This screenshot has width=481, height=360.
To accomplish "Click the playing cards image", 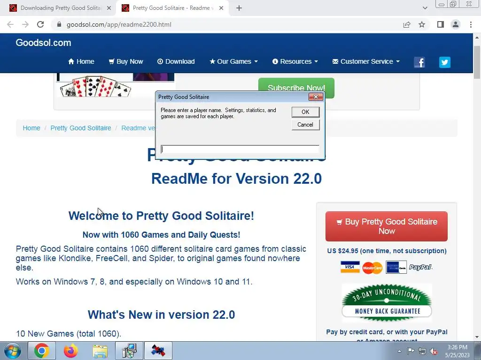I will (x=96, y=87).
